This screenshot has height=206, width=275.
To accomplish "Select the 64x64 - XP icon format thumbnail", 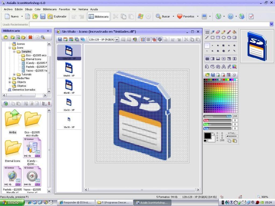I will (69, 69).
